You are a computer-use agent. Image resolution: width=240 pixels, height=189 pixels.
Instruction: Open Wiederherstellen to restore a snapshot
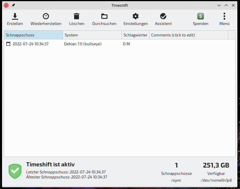(46, 19)
